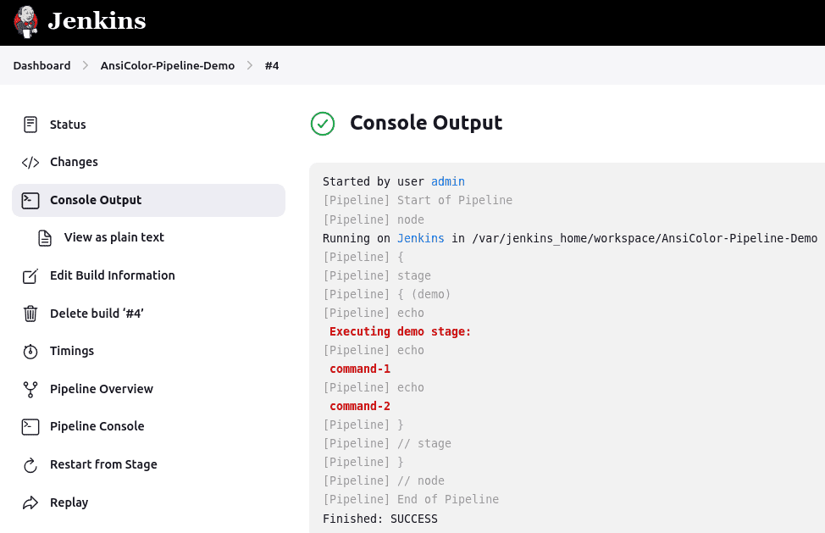This screenshot has width=825, height=533.
Task: Click the Replay share arrow icon
Action: click(30, 503)
